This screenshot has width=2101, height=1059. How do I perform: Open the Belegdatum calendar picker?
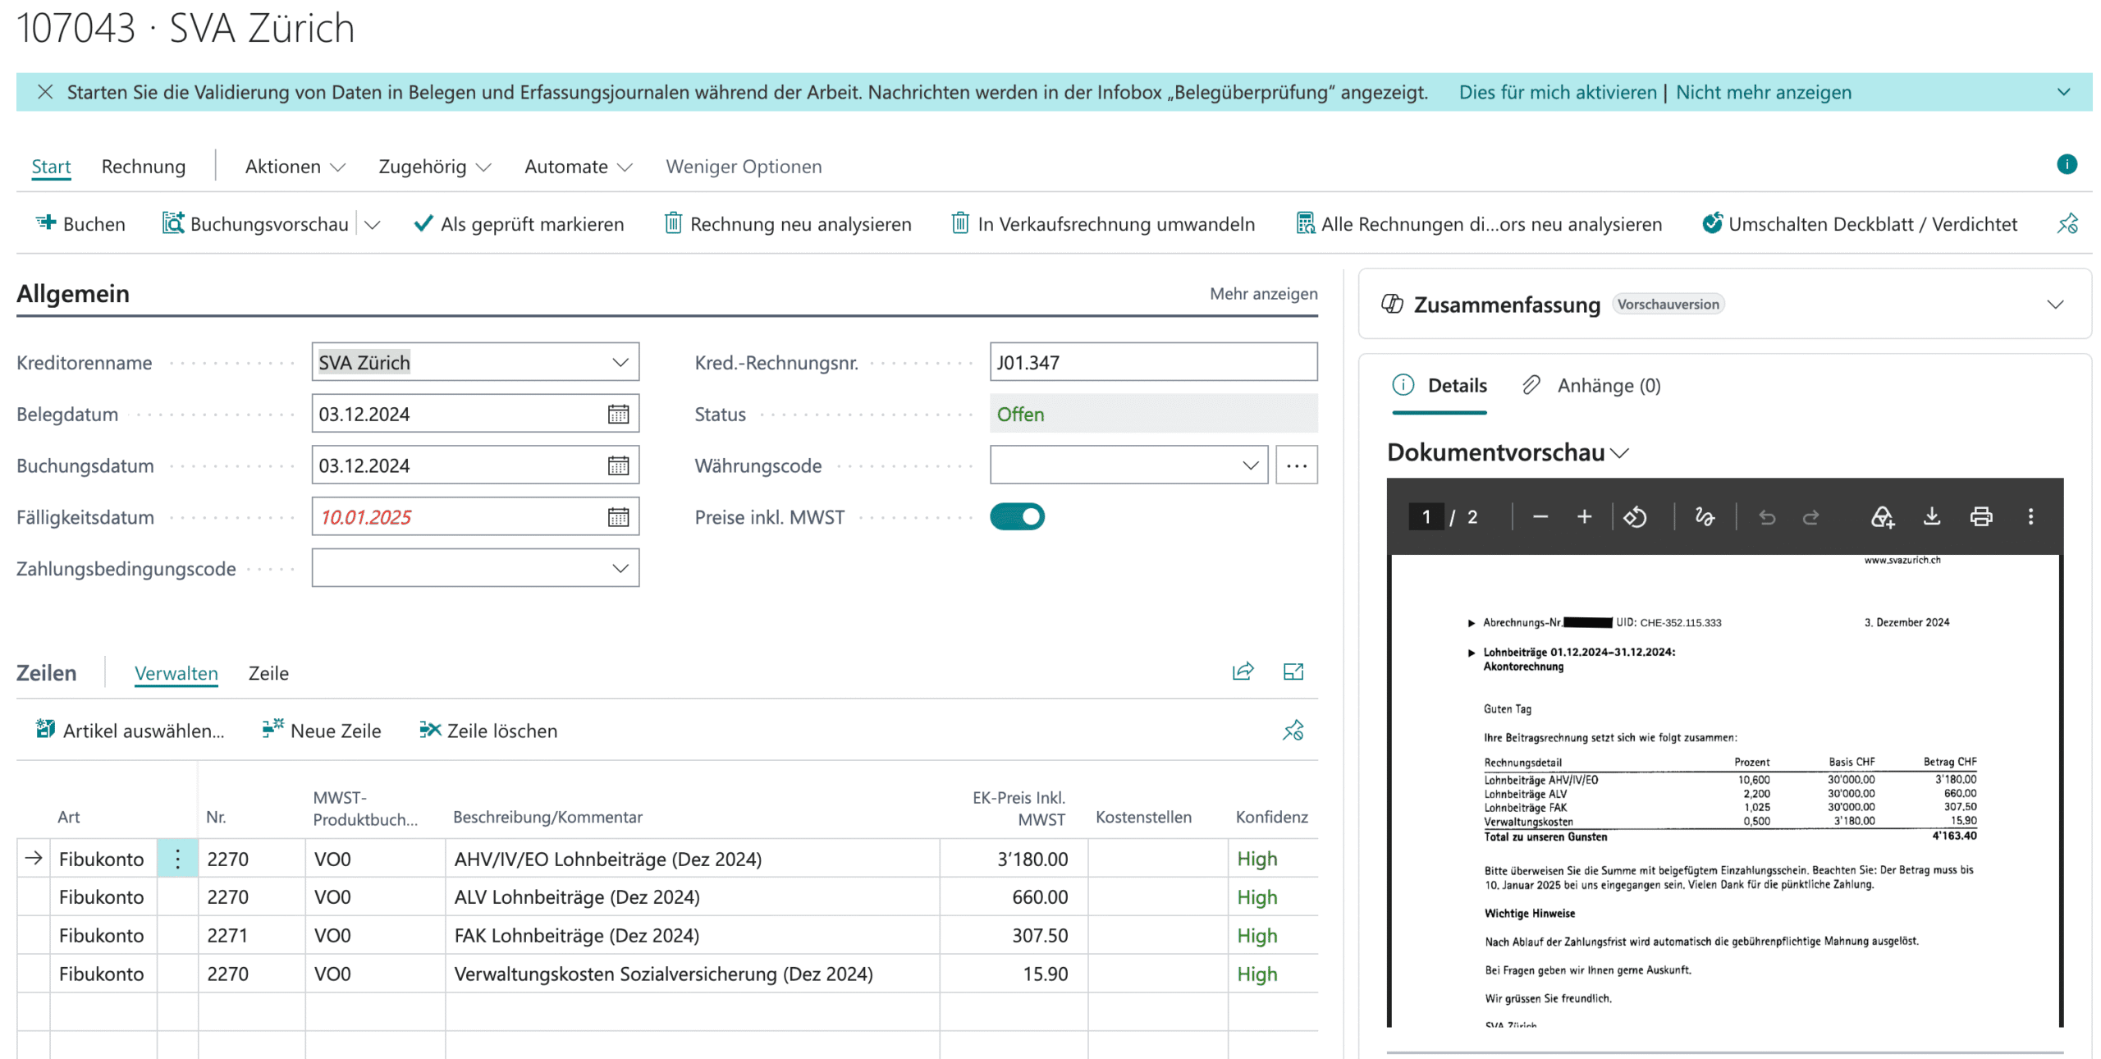618,415
